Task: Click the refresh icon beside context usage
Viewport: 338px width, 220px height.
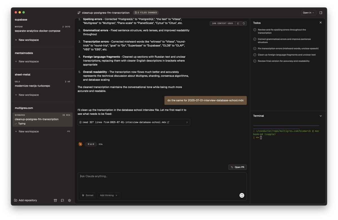Action: pyautogui.click(x=244, y=23)
